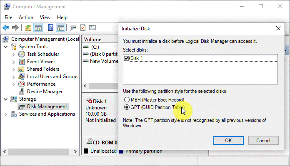Click the 100.00 GB size text

pos(96,114)
